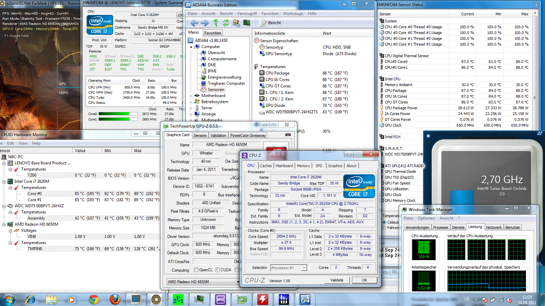The image size is (545, 306).
Task: Click the OK button in CPU-Z
Action: click(x=364, y=280)
